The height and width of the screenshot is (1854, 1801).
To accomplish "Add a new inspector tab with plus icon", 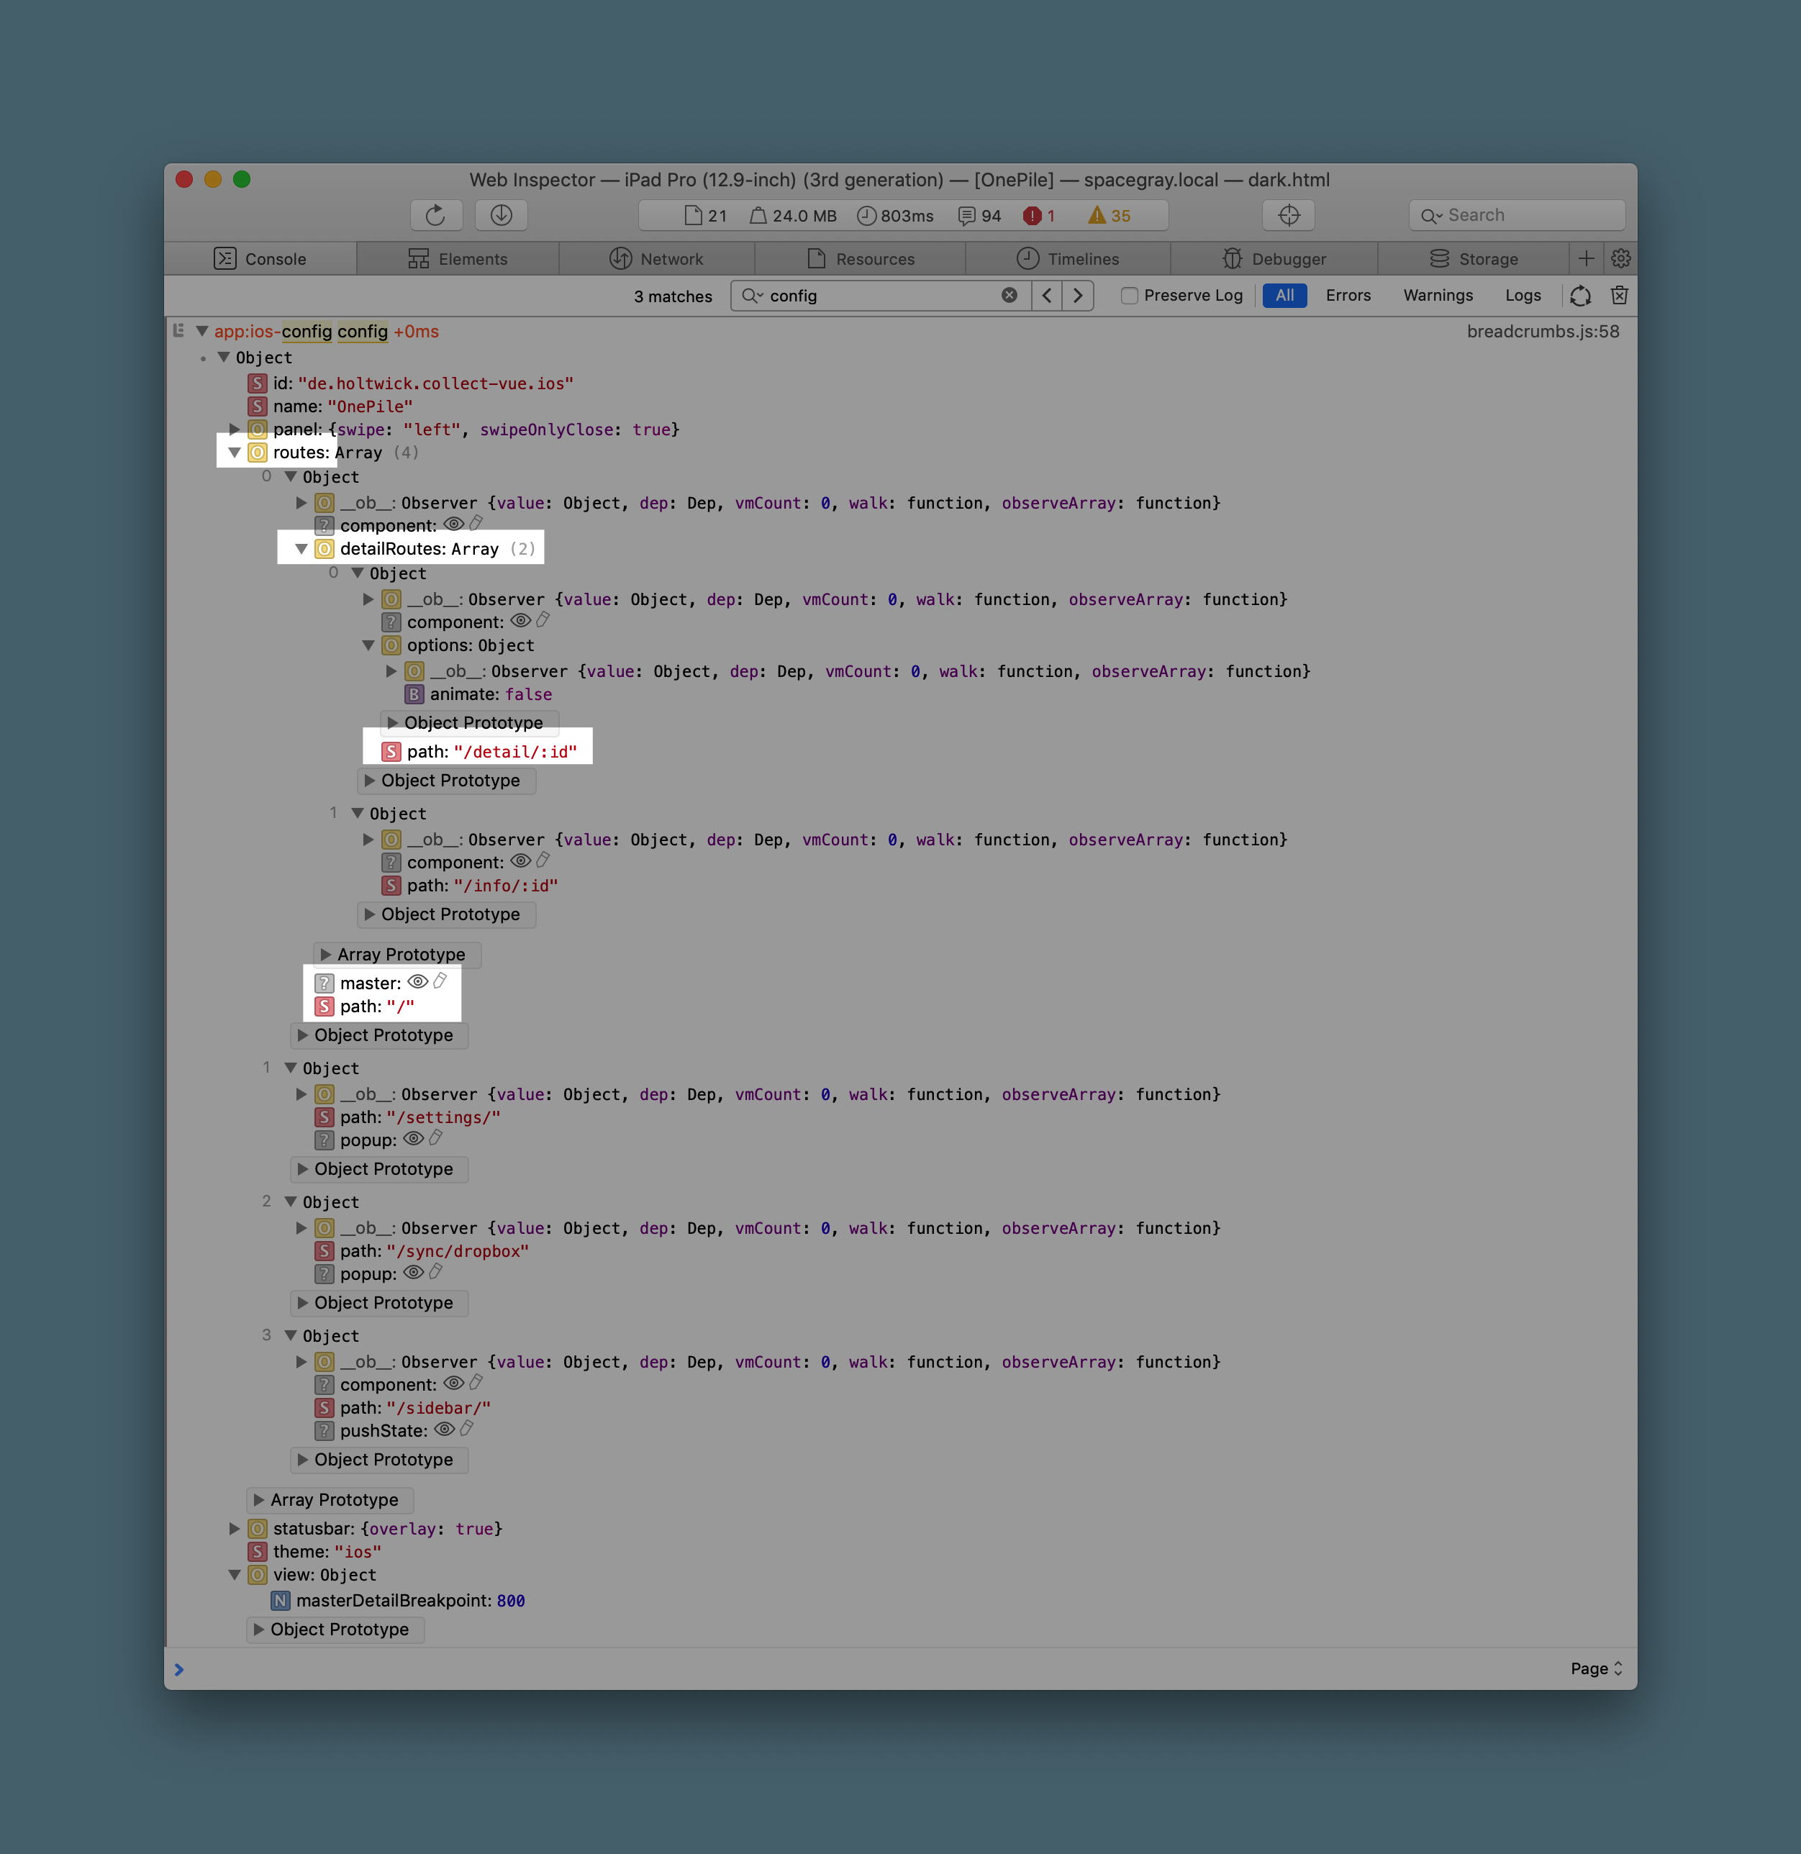I will pyautogui.click(x=1587, y=258).
